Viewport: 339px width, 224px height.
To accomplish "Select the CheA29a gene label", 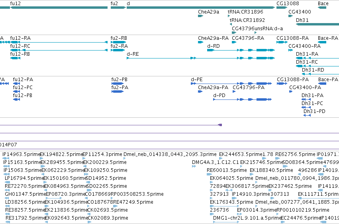I will pos(208,12).
